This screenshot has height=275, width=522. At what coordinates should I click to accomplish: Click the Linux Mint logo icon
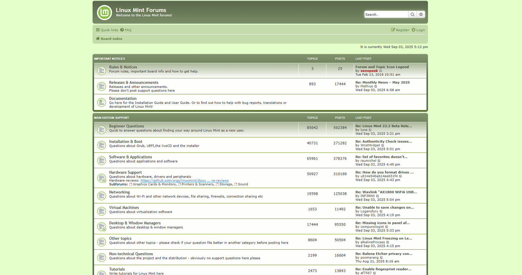(104, 13)
